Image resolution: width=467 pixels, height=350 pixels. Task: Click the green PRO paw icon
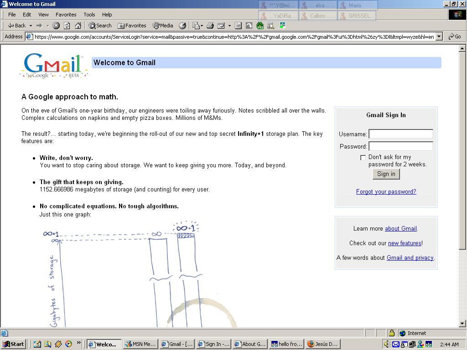260,26
